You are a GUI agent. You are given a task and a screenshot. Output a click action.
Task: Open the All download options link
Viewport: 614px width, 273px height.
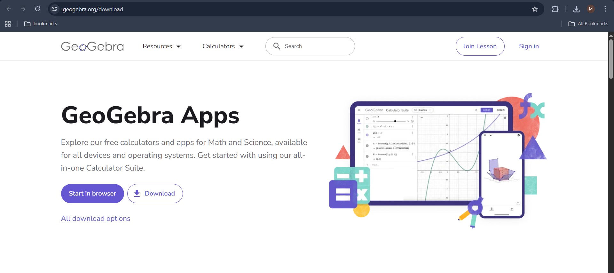96,218
